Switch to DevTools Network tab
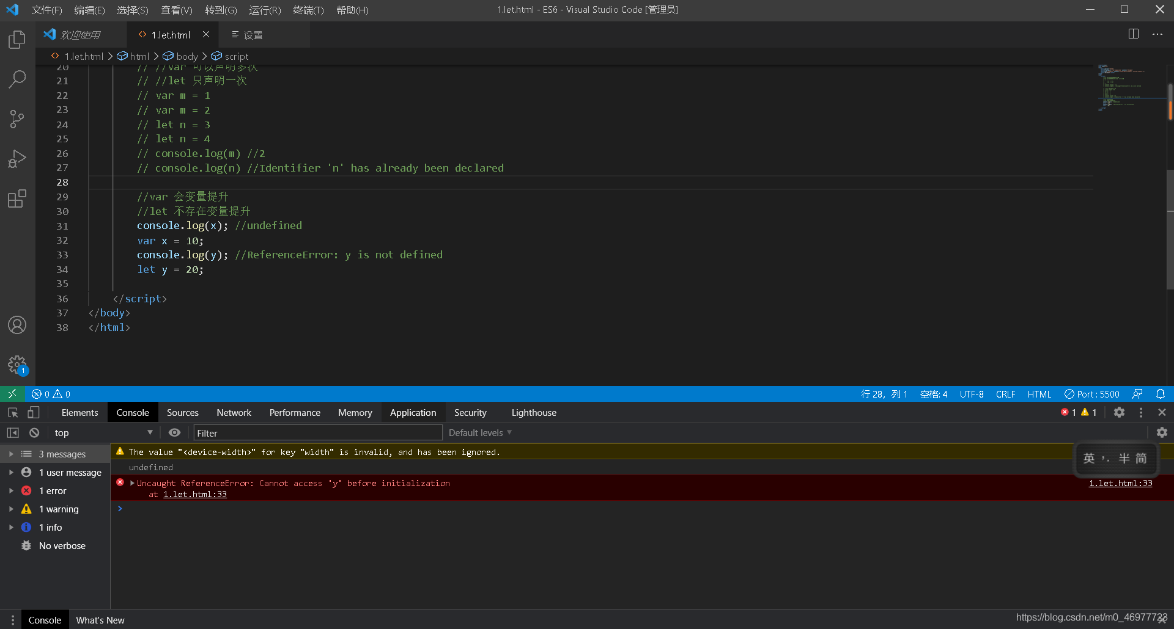Viewport: 1174px width, 629px height. pyautogui.click(x=234, y=413)
